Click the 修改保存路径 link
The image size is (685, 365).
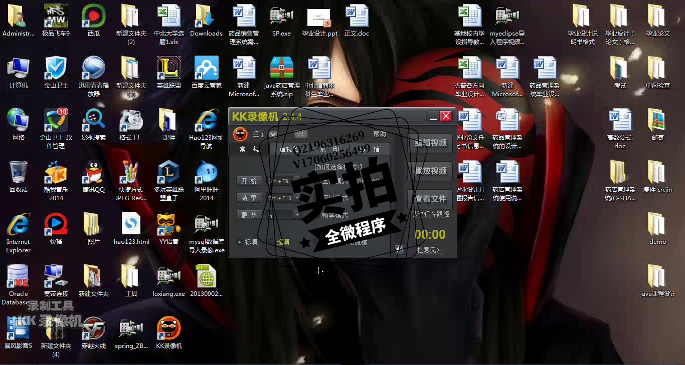430,214
